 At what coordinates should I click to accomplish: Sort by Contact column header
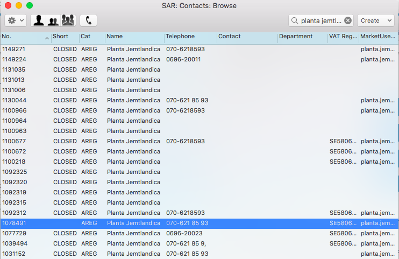229,36
